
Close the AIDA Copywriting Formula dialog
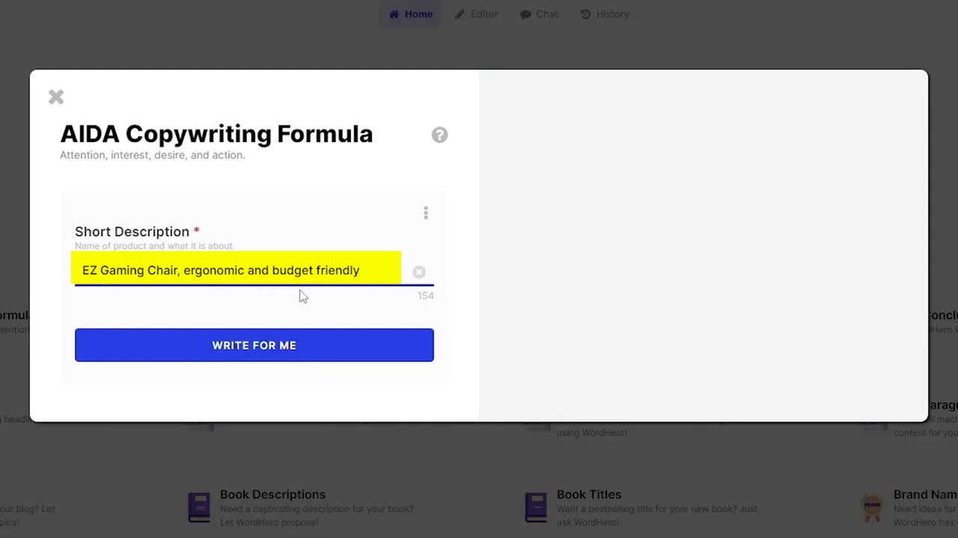pos(55,96)
